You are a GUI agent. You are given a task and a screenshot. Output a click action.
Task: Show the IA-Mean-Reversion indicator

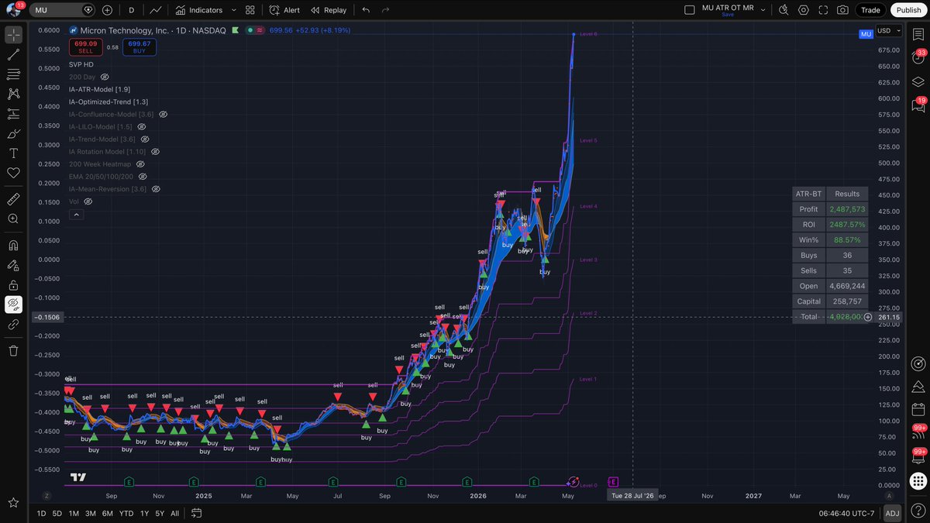[156, 189]
